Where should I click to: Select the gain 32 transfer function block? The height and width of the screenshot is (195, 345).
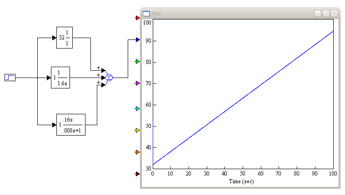tap(65, 38)
